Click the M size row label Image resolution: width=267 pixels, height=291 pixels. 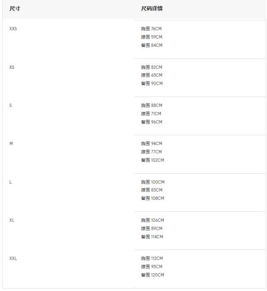[x=11, y=143]
